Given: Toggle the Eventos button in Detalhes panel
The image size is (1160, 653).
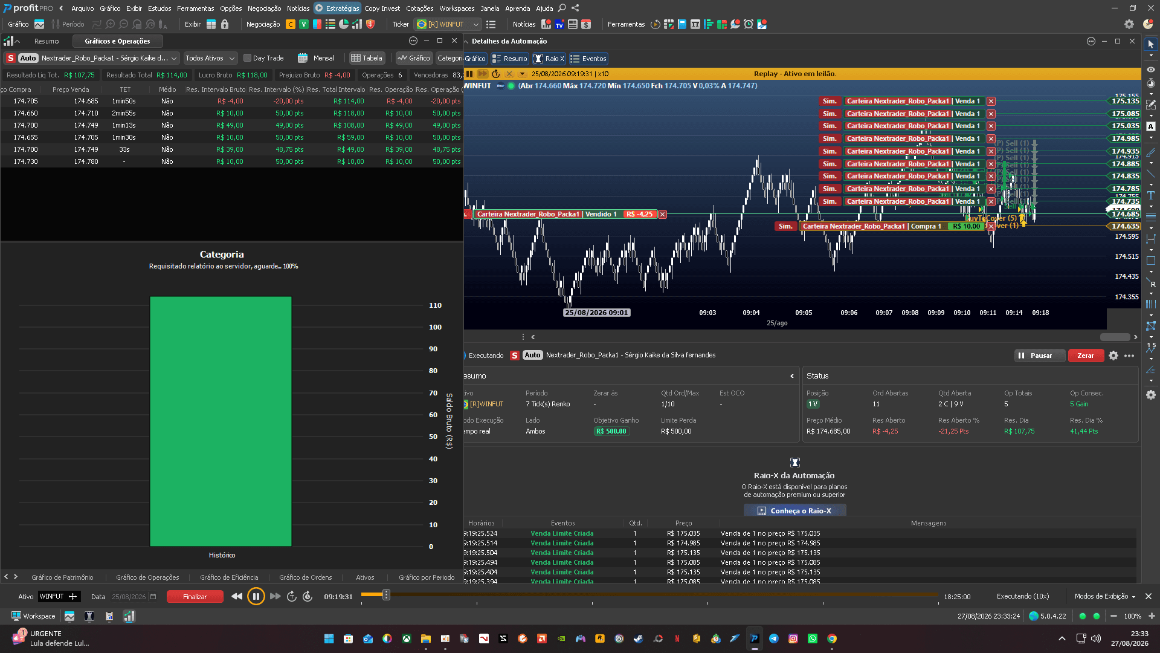Looking at the screenshot, I should pos(588,59).
